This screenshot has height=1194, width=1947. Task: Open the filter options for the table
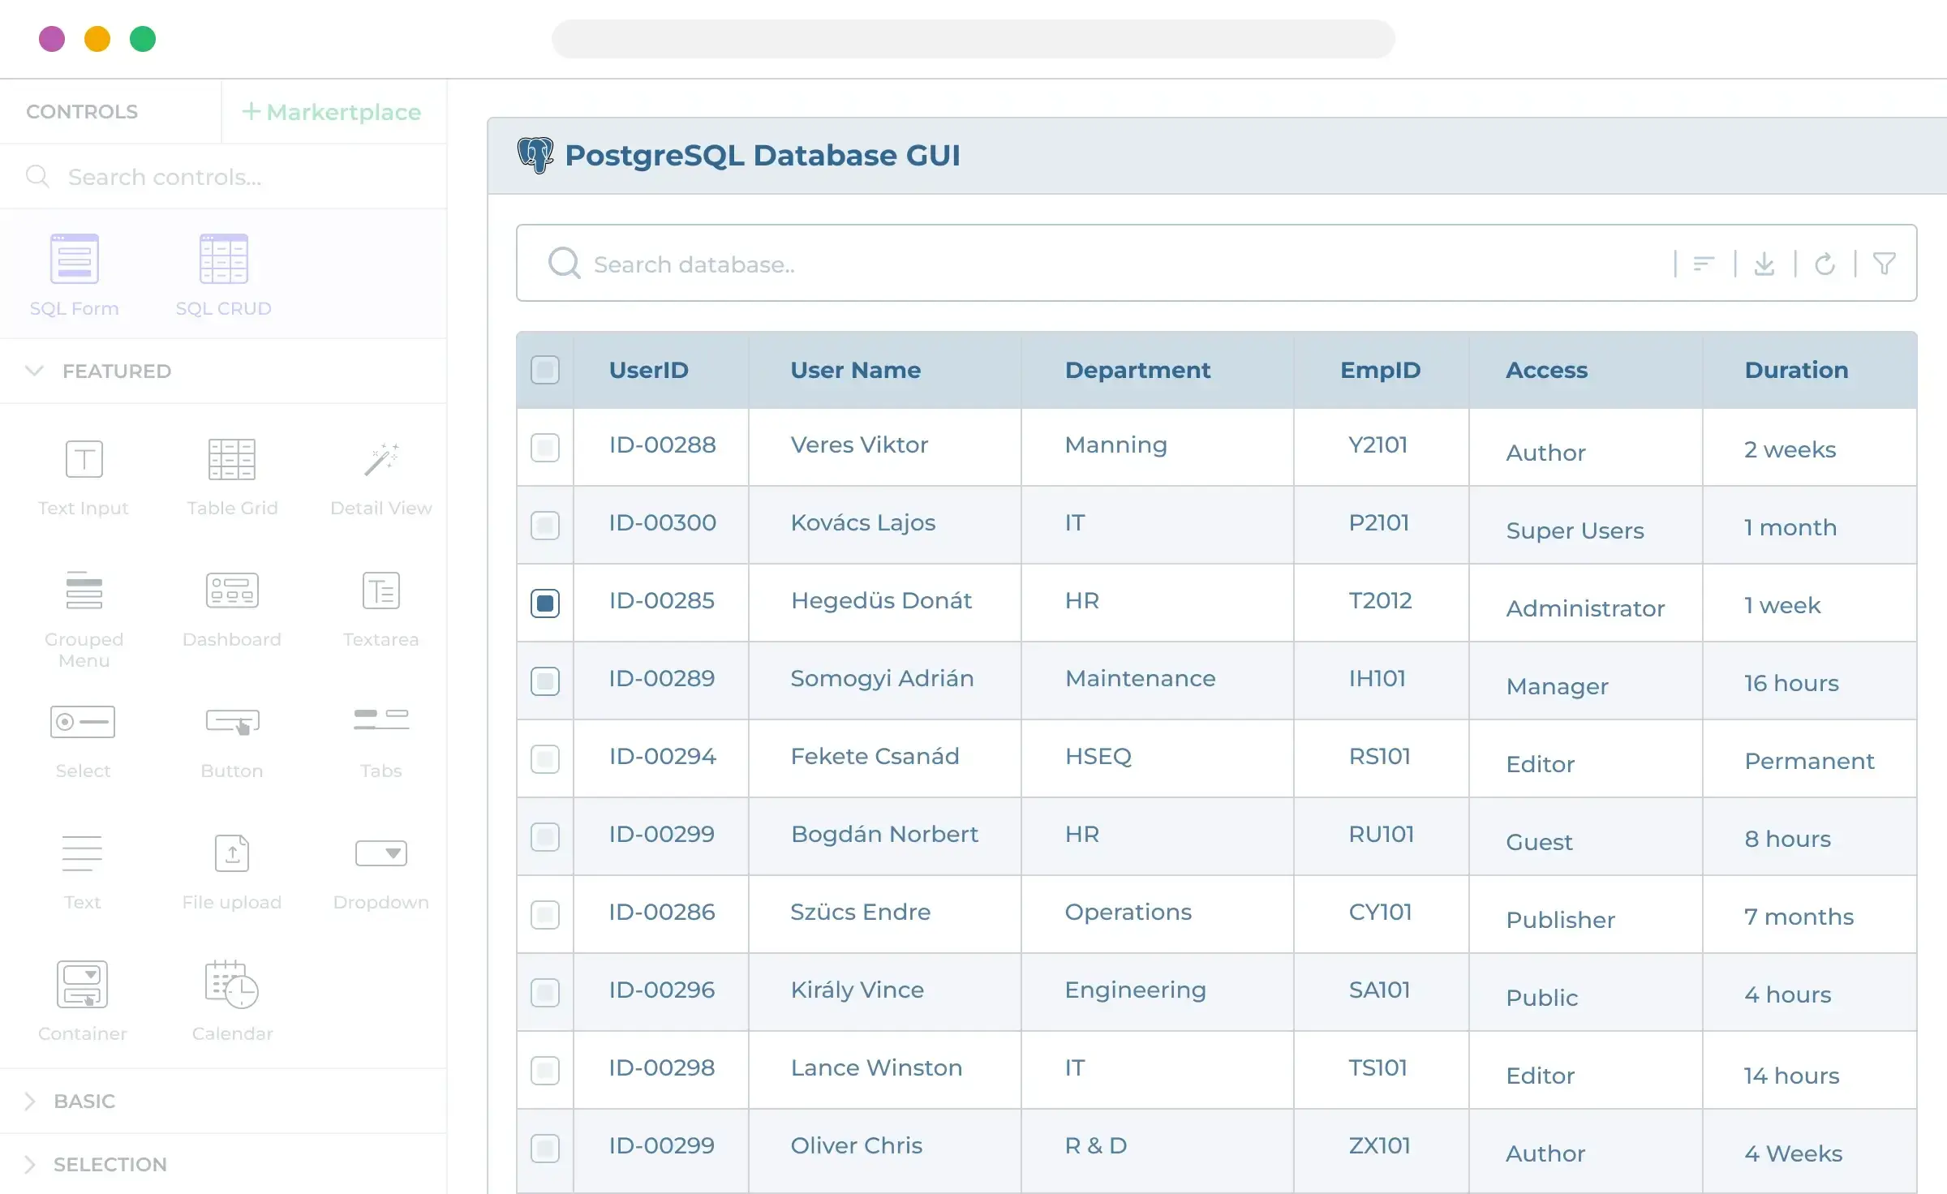(x=1884, y=263)
